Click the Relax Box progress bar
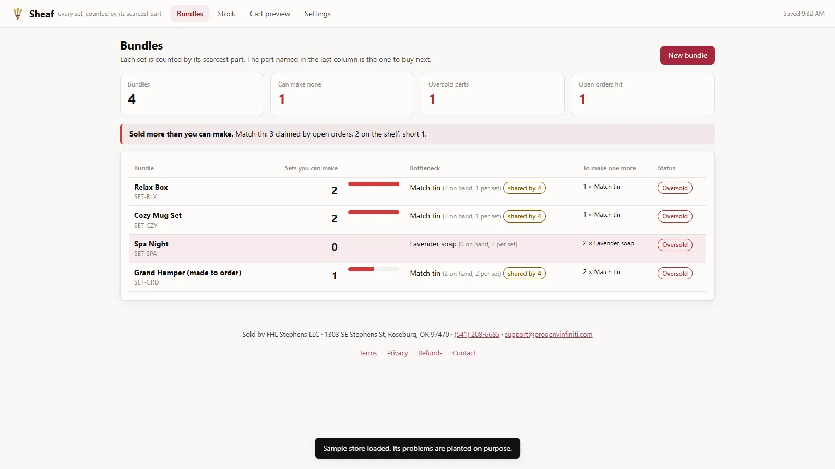The height and width of the screenshot is (469, 835). pyautogui.click(x=374, y=184)
